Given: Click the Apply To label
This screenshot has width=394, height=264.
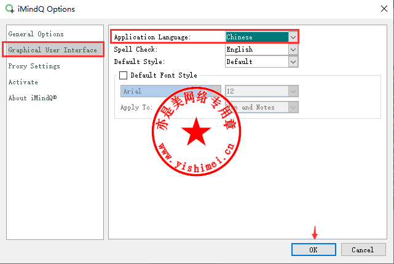Looking at the screenshot, I should pyautogui.click(x=136, y=108).
